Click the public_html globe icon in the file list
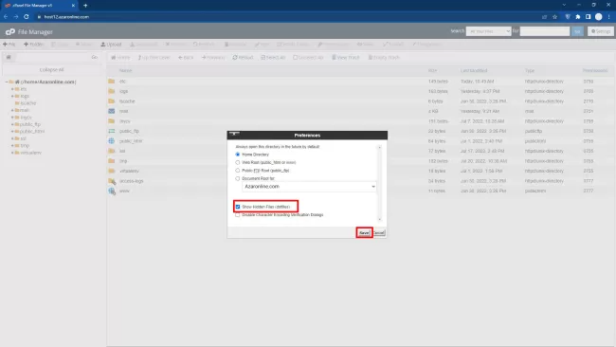 point(112,141)
